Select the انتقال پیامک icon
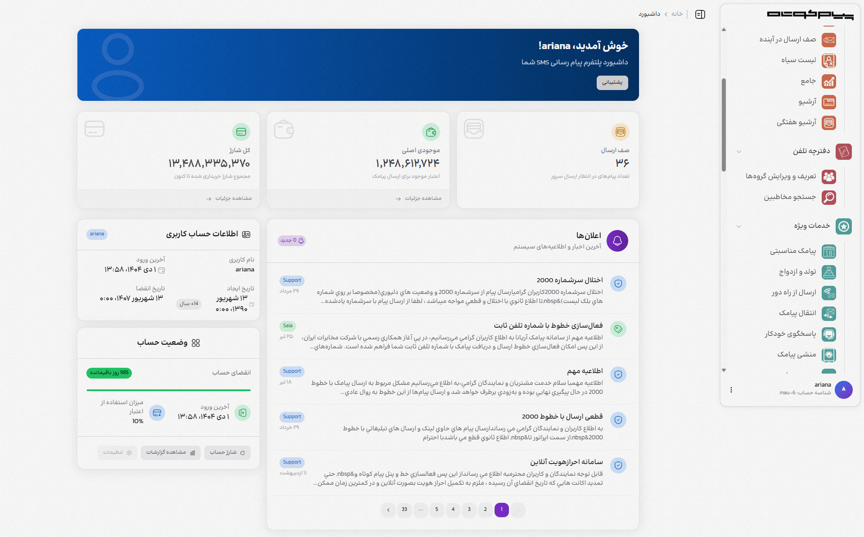Viewport: 864px width, 537px height. tap(829, 314)
